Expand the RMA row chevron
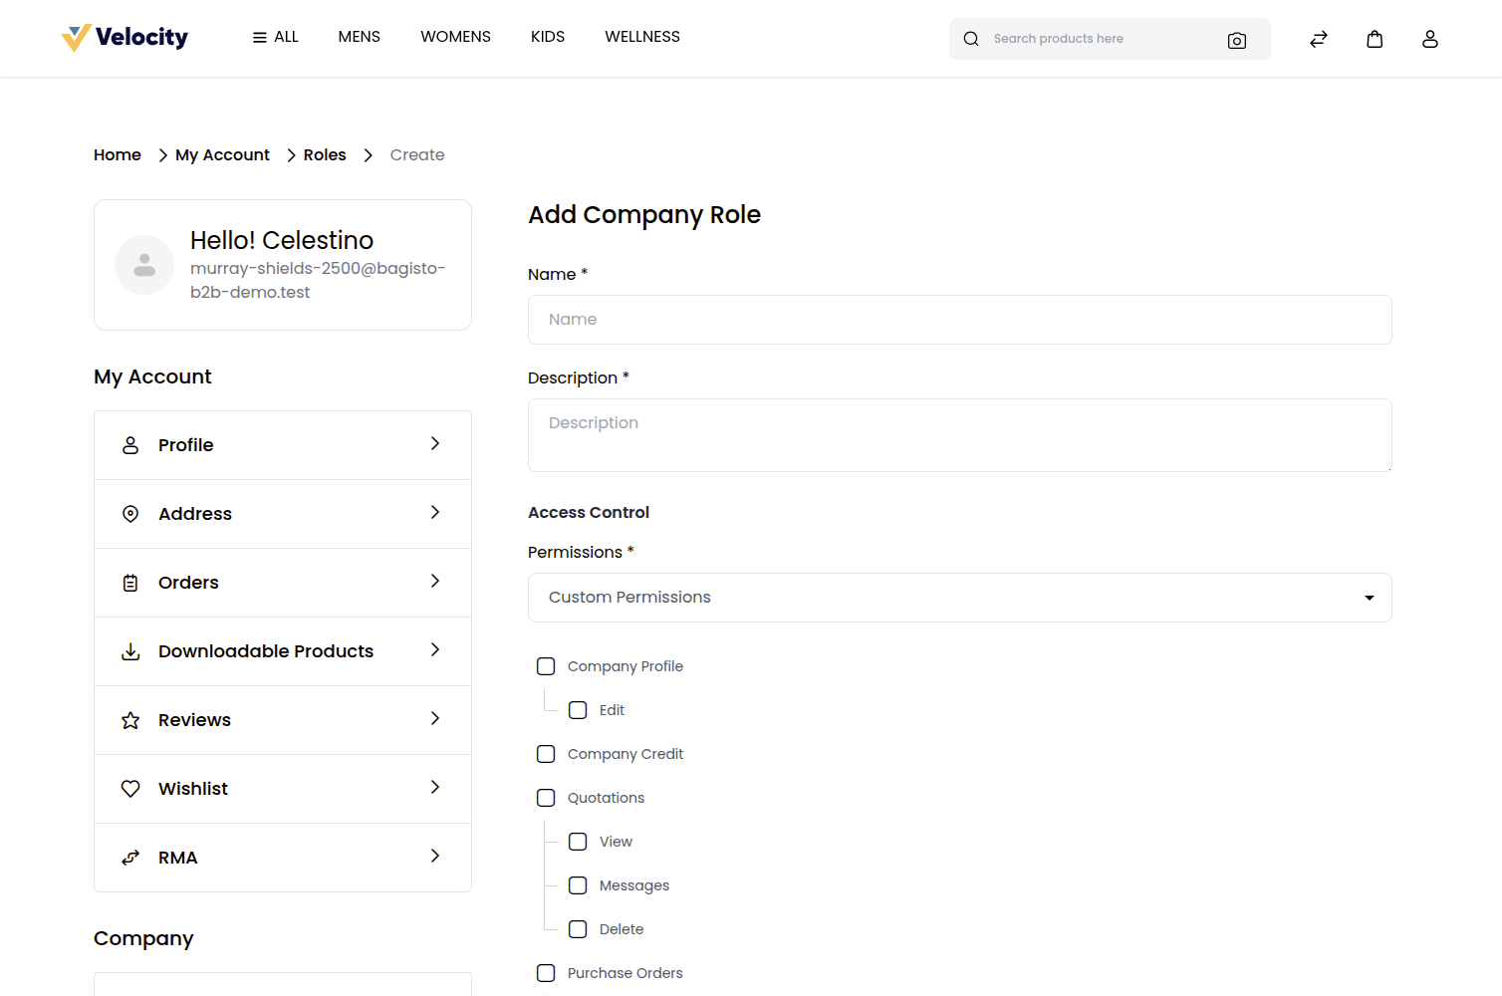The height and width of the screenshot is (996, 1502). [x=435, y=856]
